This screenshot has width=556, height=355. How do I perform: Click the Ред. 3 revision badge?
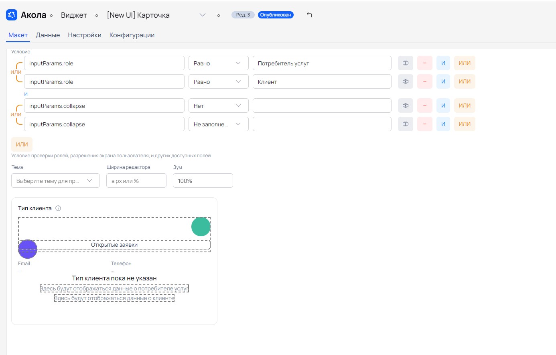[x=243, y=15]
